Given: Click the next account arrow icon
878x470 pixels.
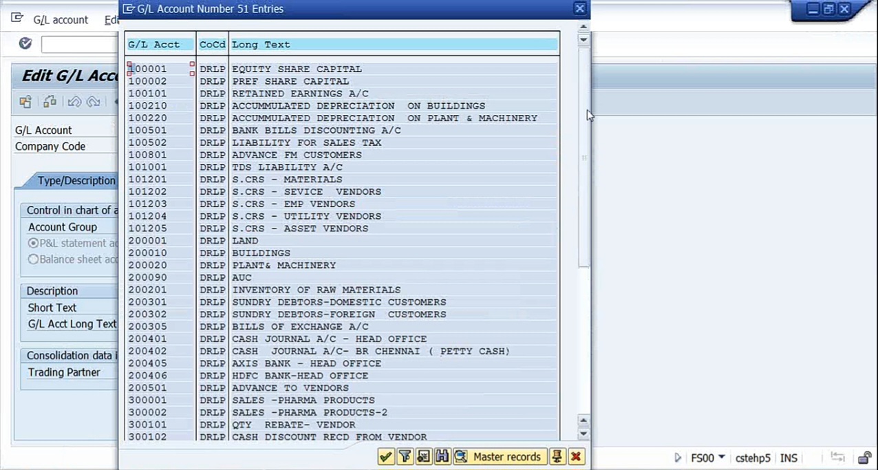Looking at the screenshot, I should (93, 102).
